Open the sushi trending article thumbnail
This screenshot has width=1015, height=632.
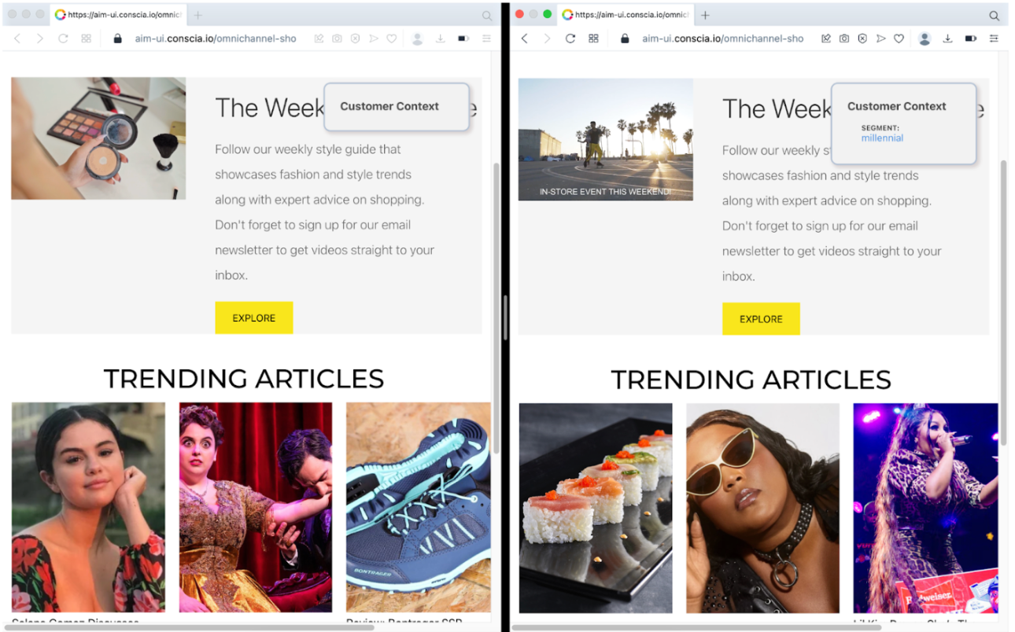pyautogui.click(x=596, y=508)
